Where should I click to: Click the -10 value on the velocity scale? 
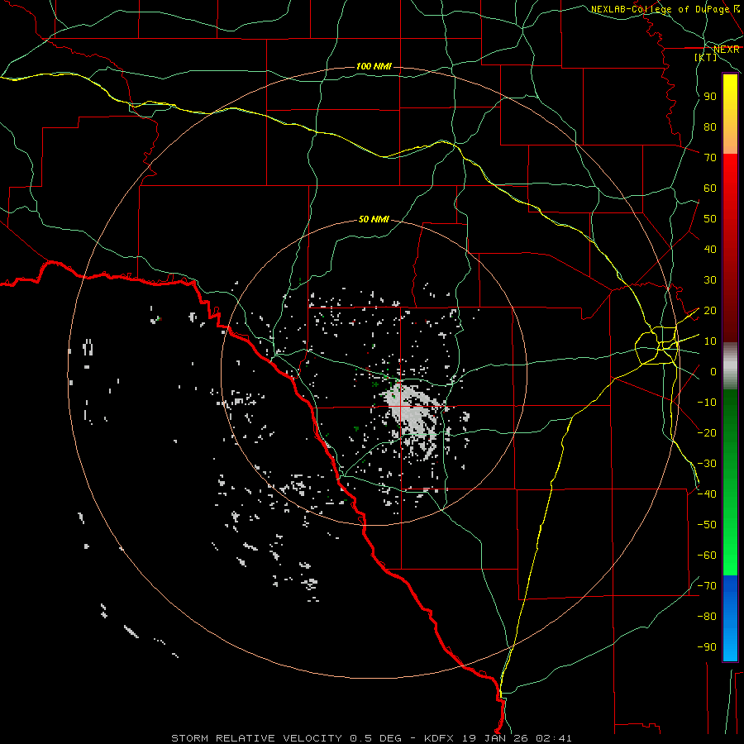point(707,403)
